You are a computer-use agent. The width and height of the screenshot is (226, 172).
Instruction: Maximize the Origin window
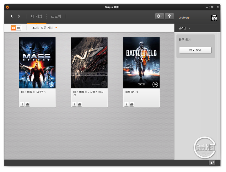coord(212,7)
